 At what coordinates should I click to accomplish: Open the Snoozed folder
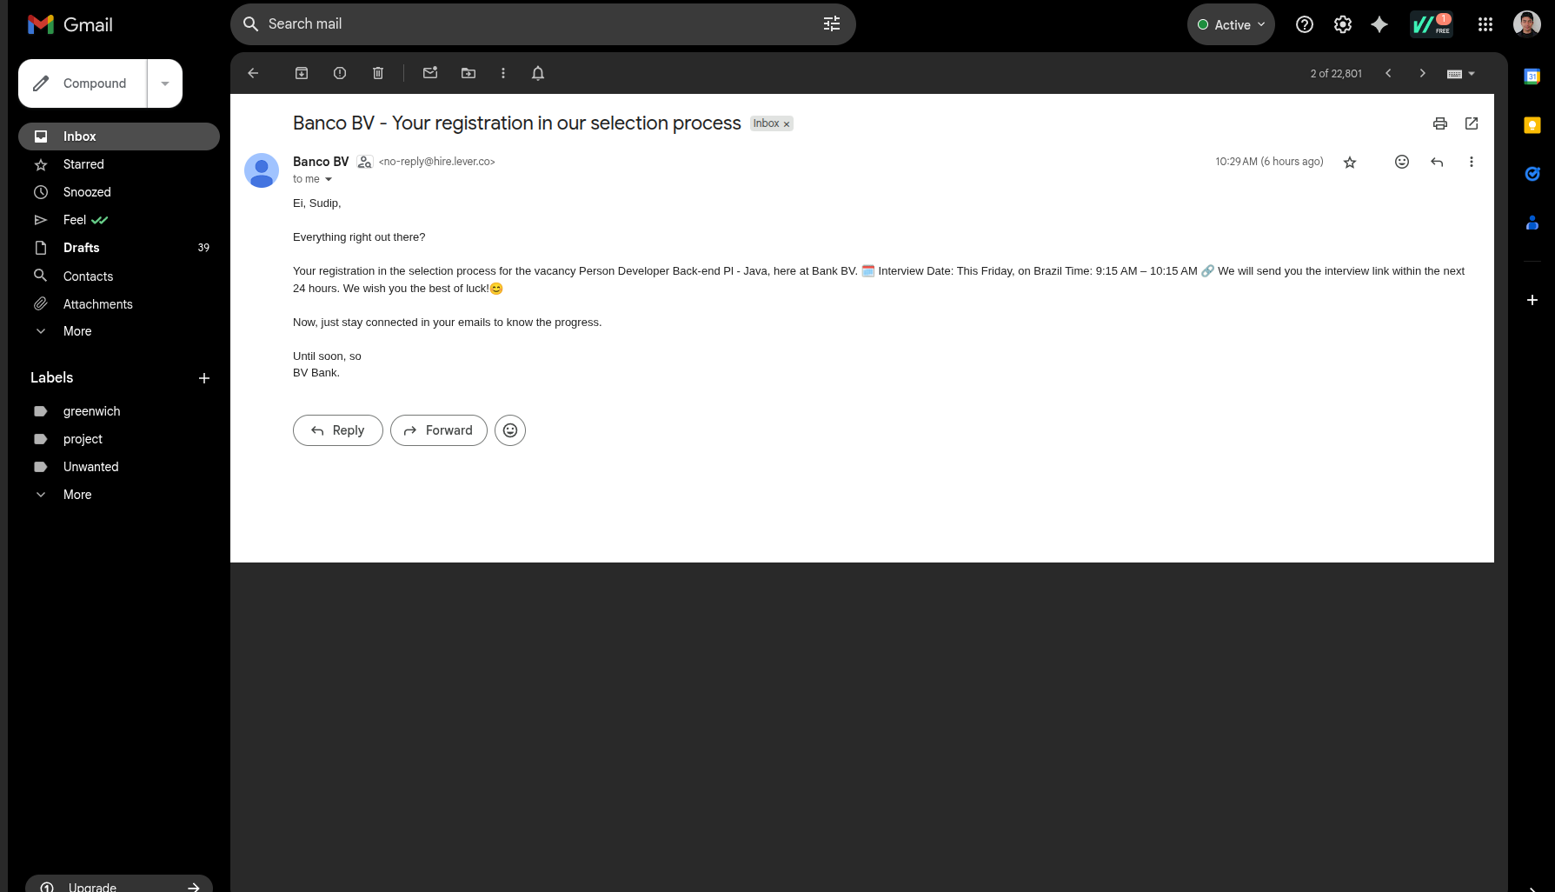pos(119,192)
